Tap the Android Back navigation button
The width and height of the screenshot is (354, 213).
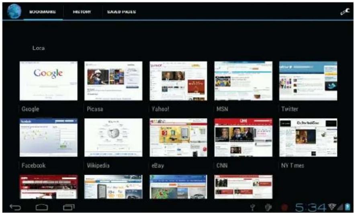(x=15, y=207)
